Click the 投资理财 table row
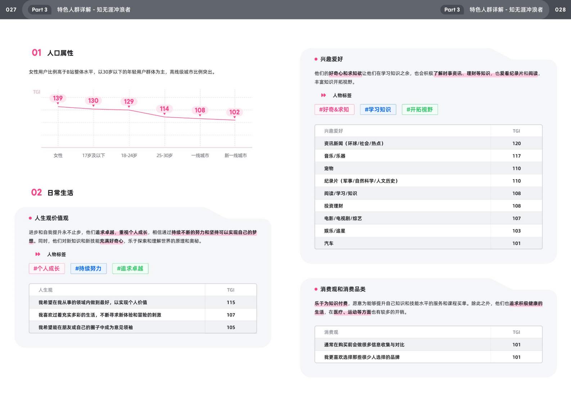The image size is (571, 404). [x=428, y=206]
